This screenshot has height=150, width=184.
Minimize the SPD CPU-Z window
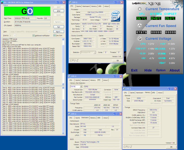coord(114,76)
